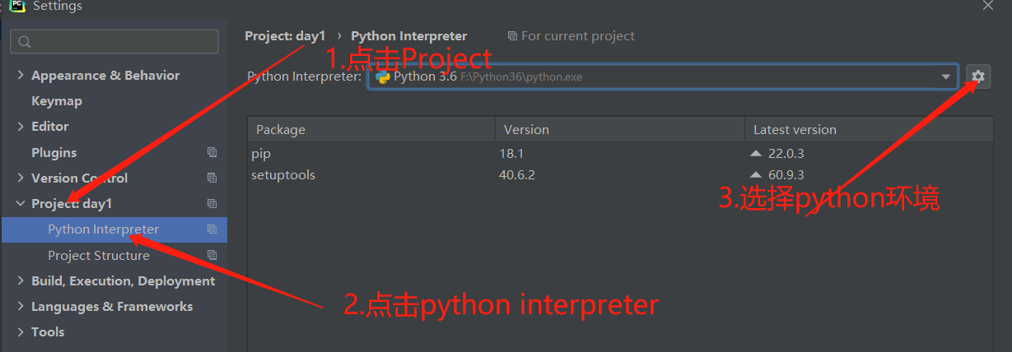Open the Plugins settings page
This screenshot has height=352, width=1012.
click(54, 152)
